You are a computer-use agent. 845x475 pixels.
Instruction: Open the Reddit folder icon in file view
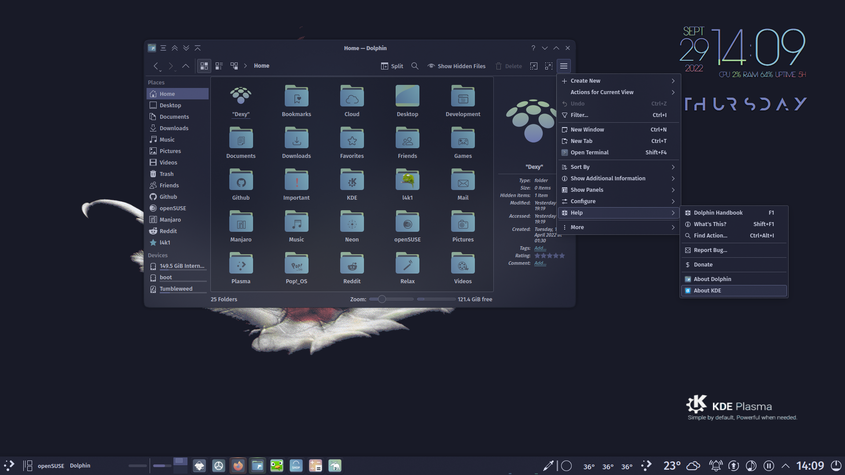tap(352, 268)
